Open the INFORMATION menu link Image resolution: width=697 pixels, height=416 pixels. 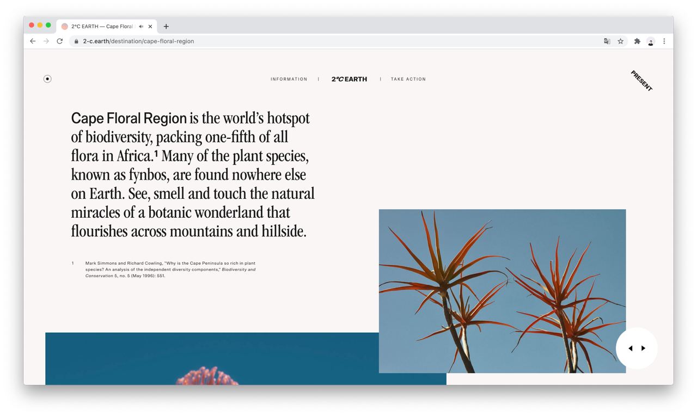pos(289,79)
